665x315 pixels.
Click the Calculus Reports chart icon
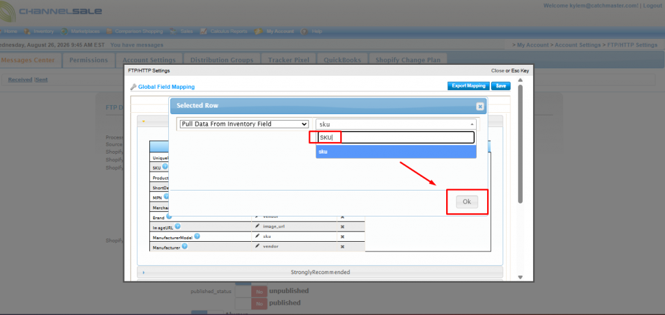203,31
